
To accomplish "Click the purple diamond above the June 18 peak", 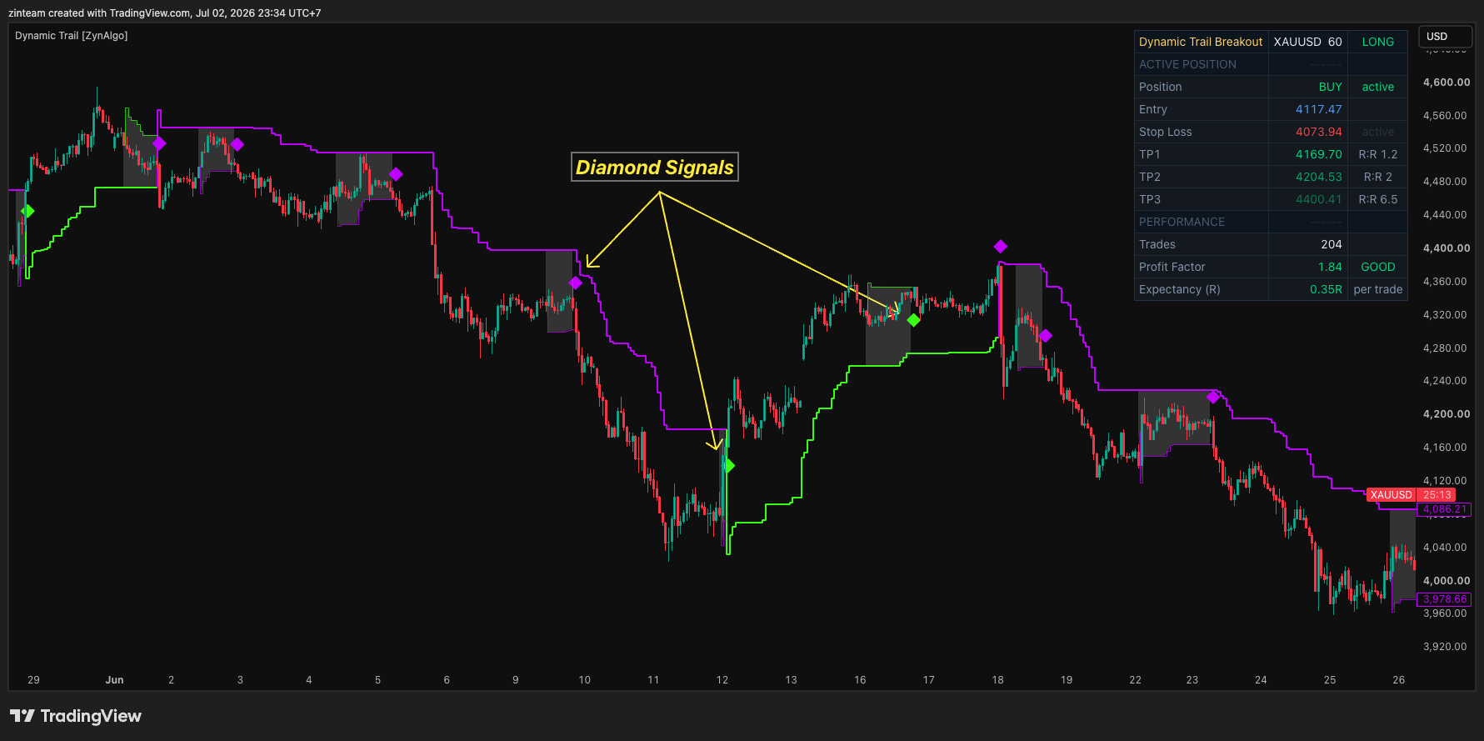I will (1001, 247).
